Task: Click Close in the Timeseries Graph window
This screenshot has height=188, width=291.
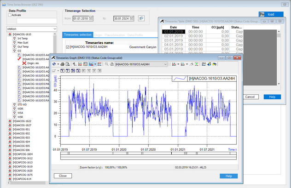Action: point(63,176)
